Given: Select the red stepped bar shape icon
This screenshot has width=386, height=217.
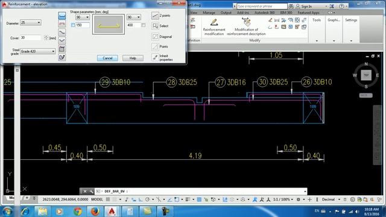Looking at the screenshot, I should tap(62, 24).
